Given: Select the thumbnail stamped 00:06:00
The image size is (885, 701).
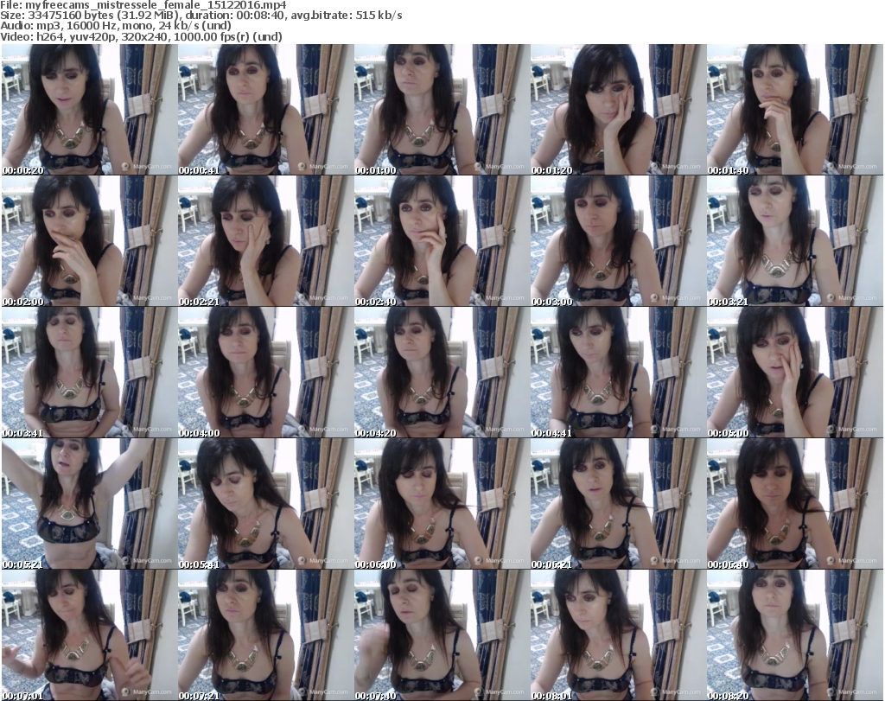Looking at the screenshot, I should [x=442, y=503].
